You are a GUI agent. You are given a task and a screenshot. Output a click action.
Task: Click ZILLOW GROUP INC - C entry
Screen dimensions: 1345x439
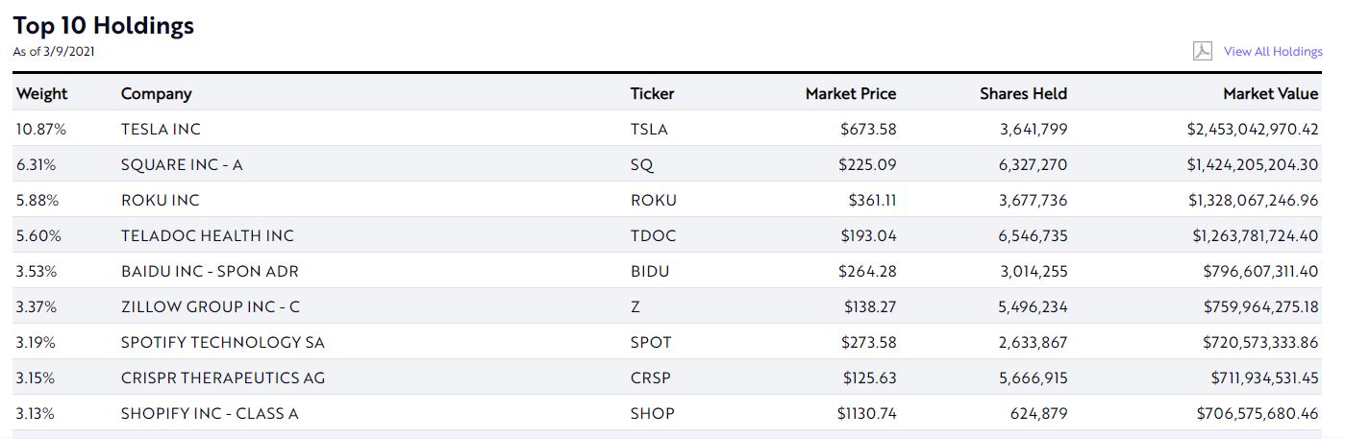211,306
